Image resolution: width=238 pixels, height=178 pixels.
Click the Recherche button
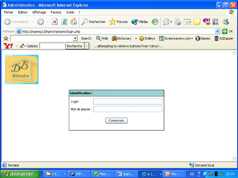point(75,46)
